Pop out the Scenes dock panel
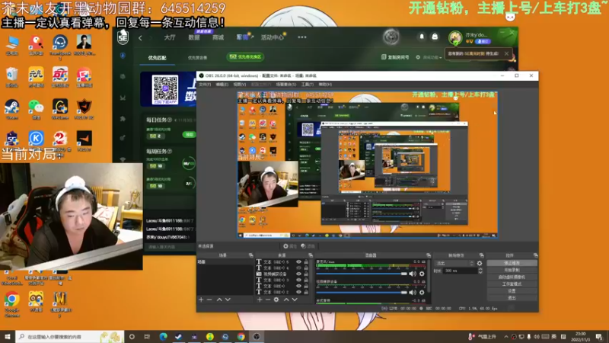This screenshot has height=343, width=609. click(251, 255)
